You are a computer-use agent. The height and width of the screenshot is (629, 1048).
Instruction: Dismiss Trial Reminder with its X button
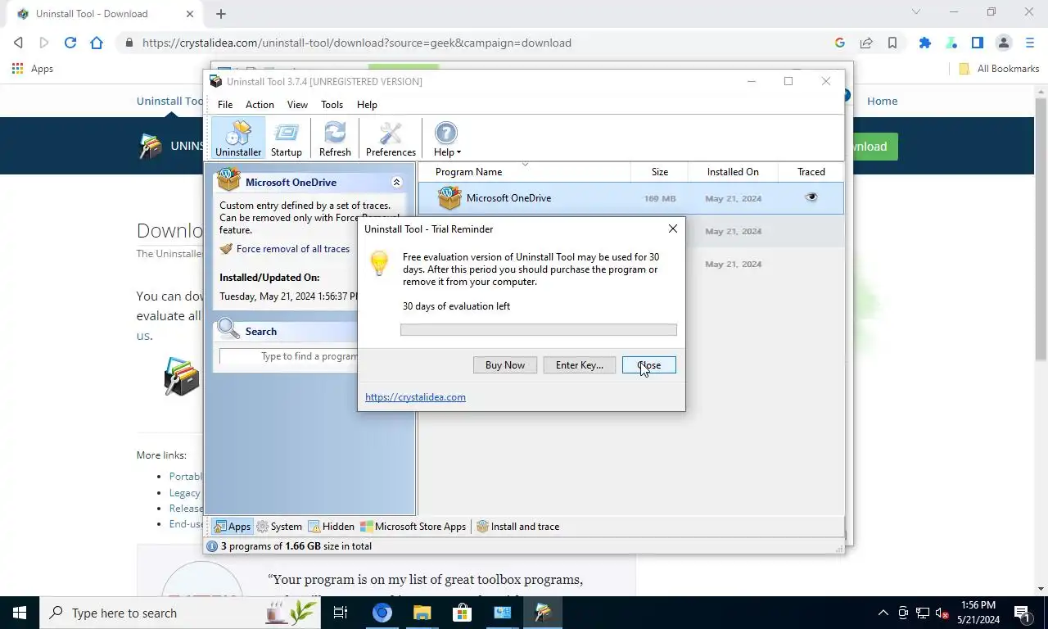(x=673, y=229)
